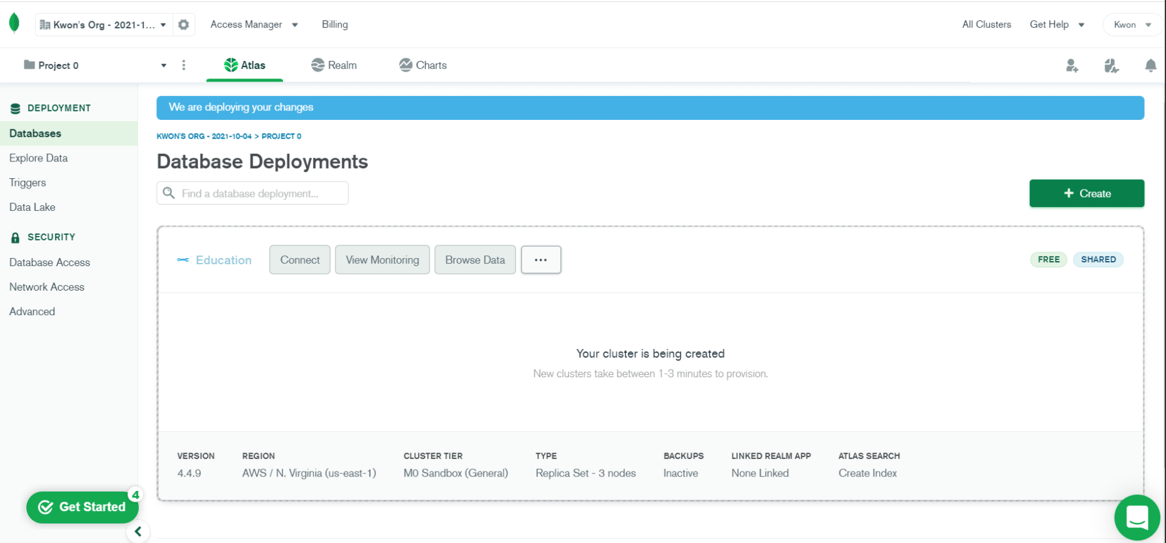Screen dimensions: 1166x543
Task: Open the All Clusters link
Action: 987,24
